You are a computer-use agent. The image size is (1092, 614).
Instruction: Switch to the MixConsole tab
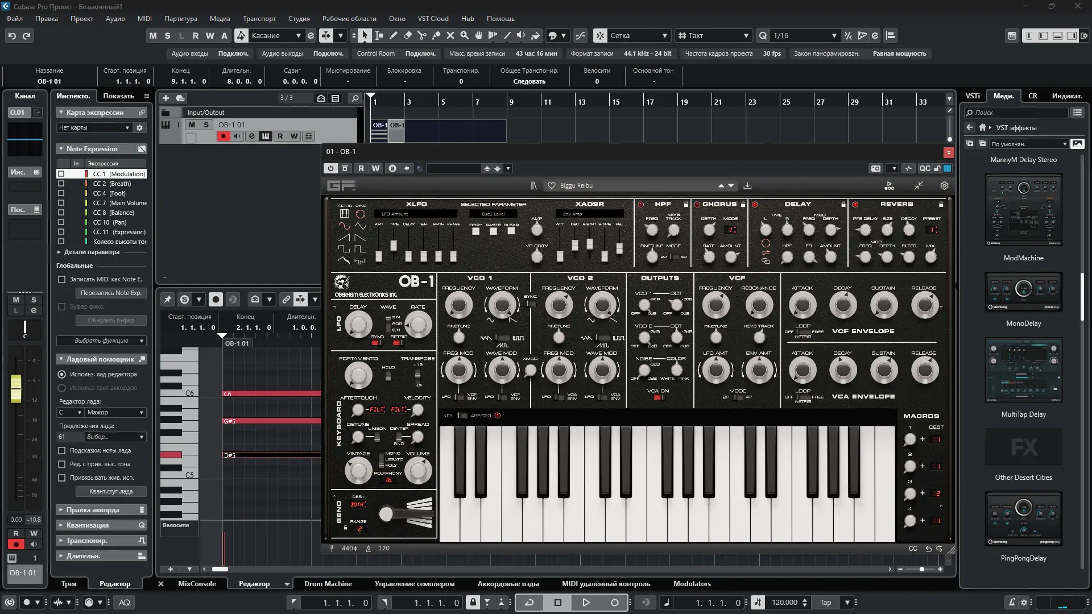pos(197,584)
